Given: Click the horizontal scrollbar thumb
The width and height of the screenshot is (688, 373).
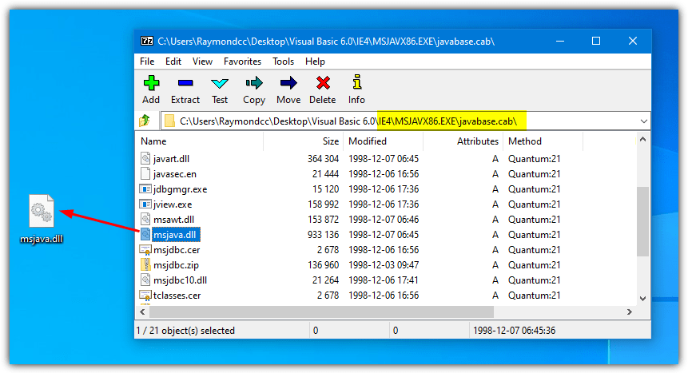Looking at the screenshot, I should point(321,311).
